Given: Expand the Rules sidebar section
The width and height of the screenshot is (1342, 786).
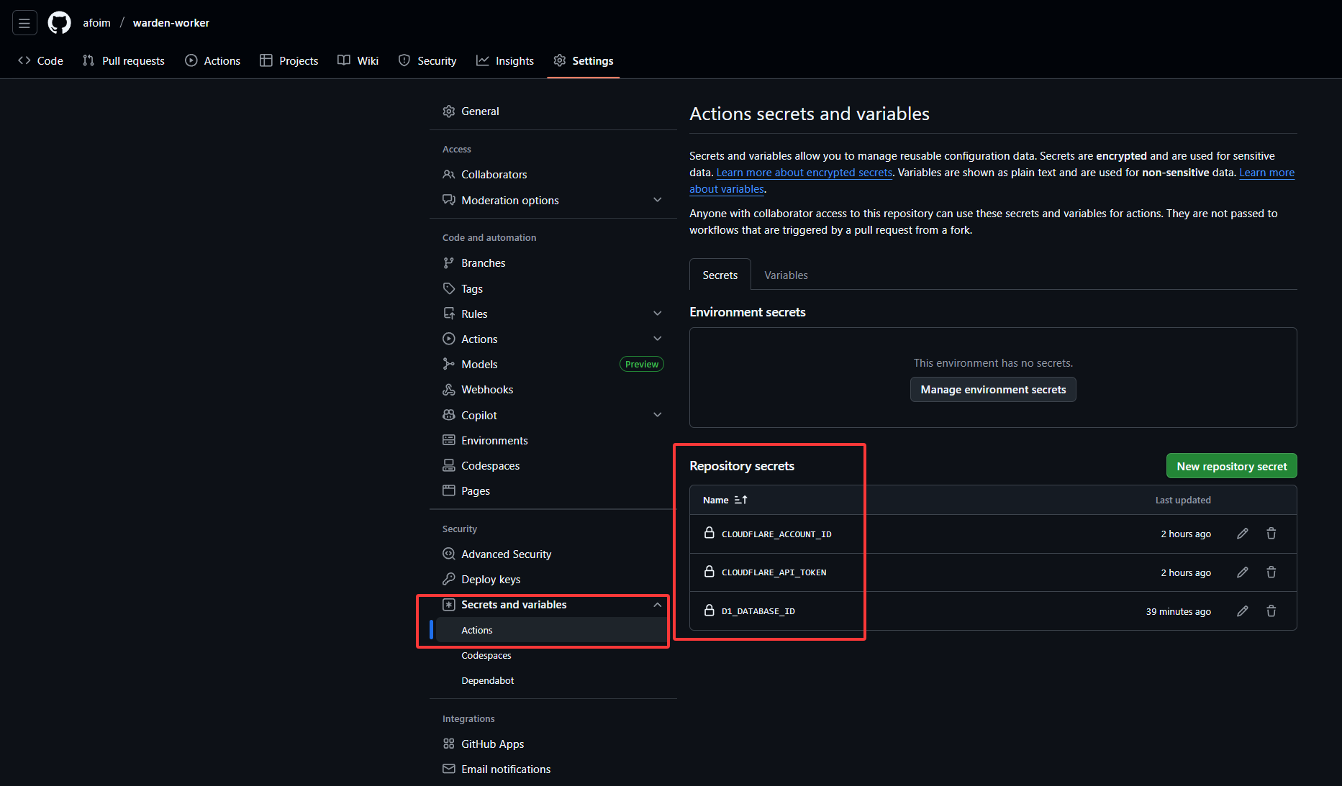Looking at the screenshot, I should [x=657, y=314].
